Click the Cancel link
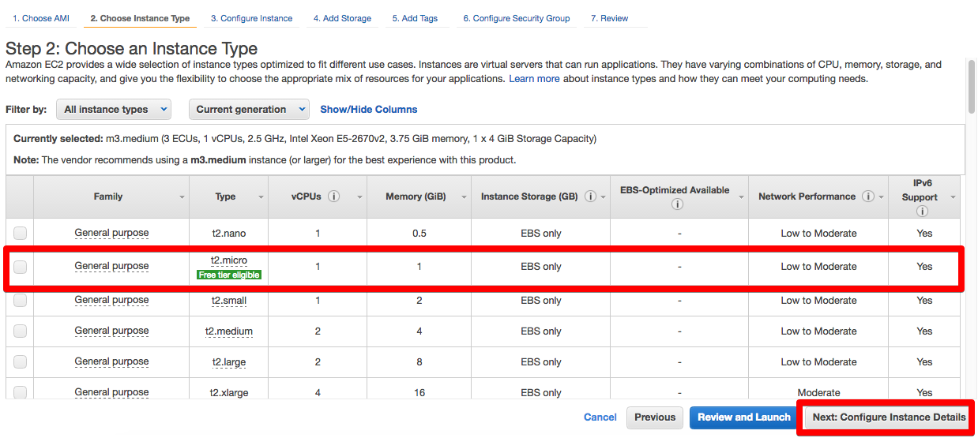Screen dimensions: 978x438 click(x=600, y=417)
